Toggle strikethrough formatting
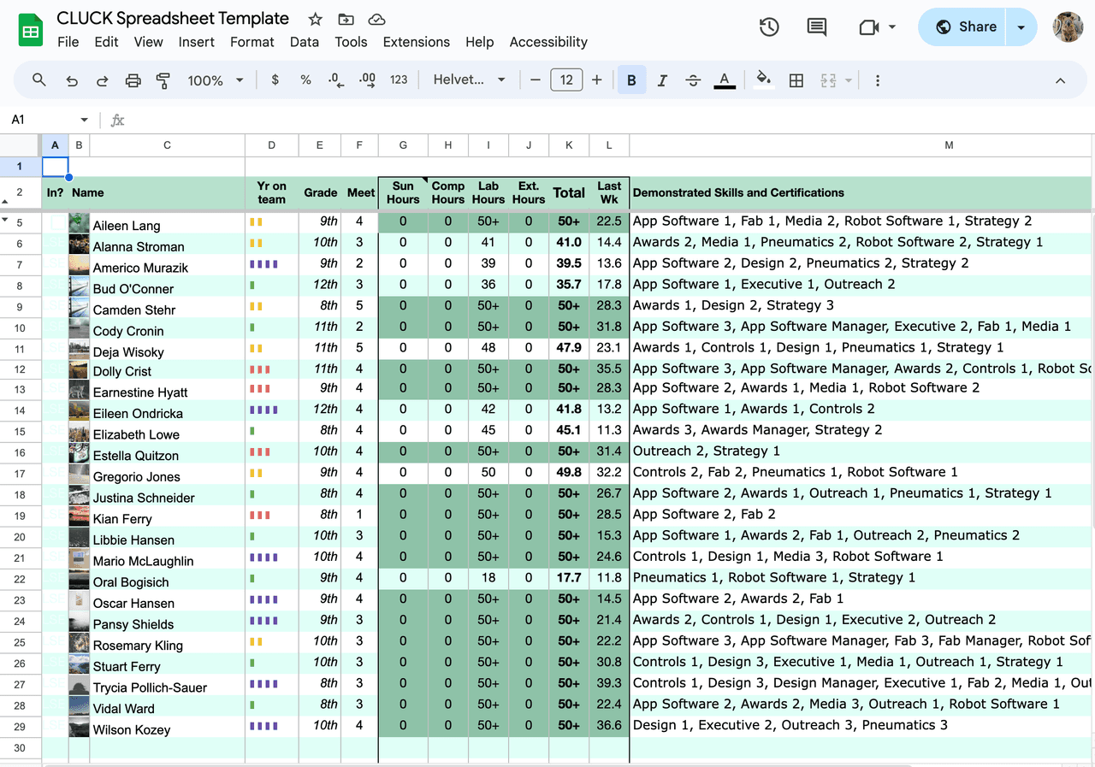 click(x=693, y=80)
